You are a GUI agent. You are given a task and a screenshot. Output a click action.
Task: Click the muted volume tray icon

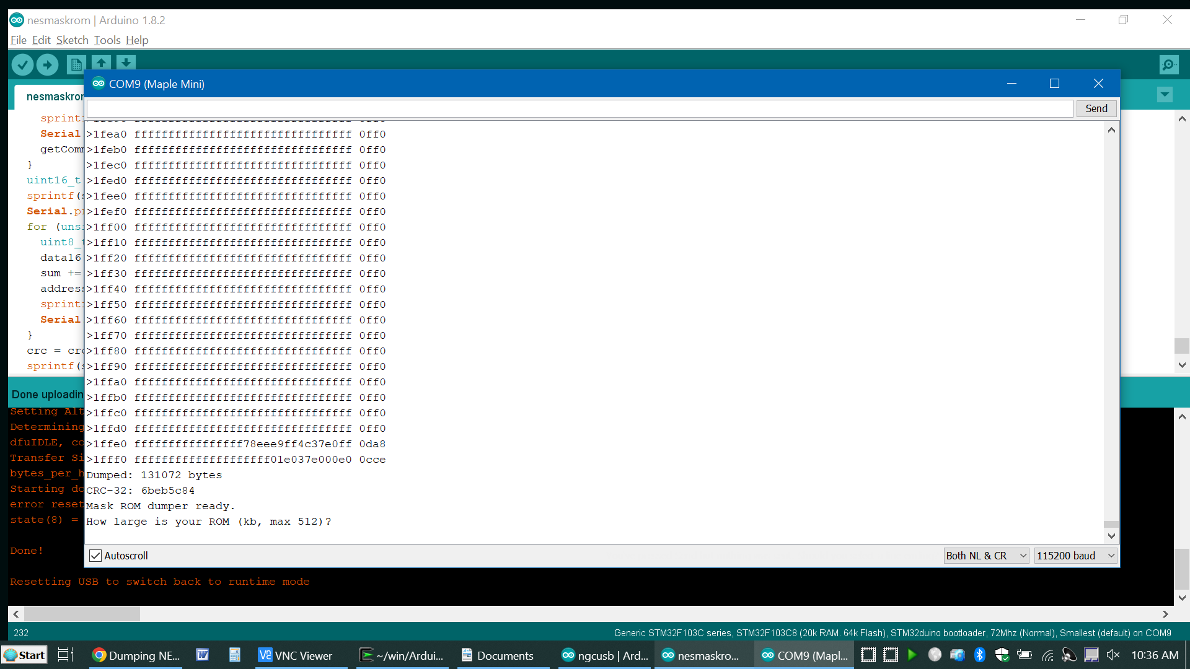pyautogui.click(x=1113, y=655)
